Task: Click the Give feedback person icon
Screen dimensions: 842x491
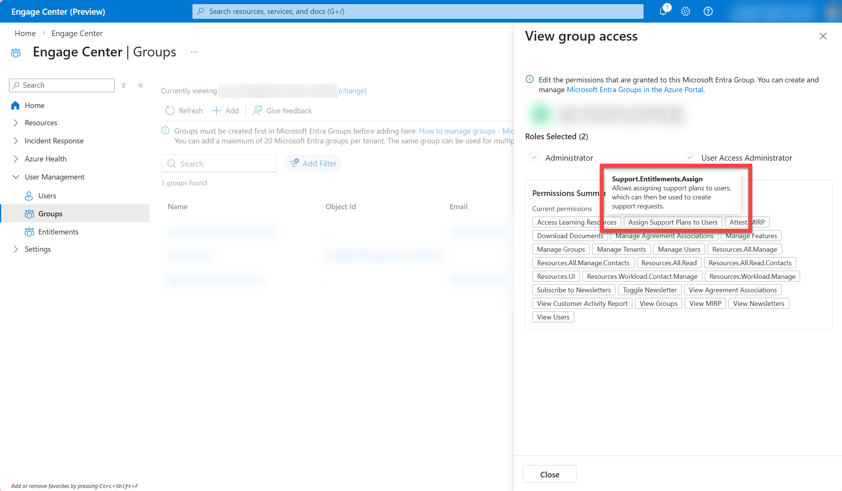Action: [x=257, y=111]
